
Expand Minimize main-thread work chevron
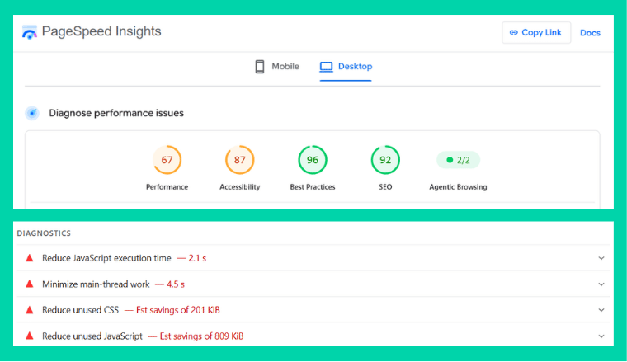pyautogui.click(x=601, y=284)
